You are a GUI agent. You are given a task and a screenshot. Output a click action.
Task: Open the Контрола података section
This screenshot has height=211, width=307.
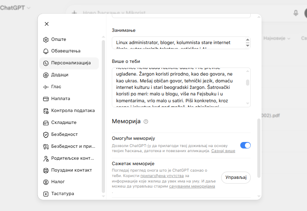(69, 111)
